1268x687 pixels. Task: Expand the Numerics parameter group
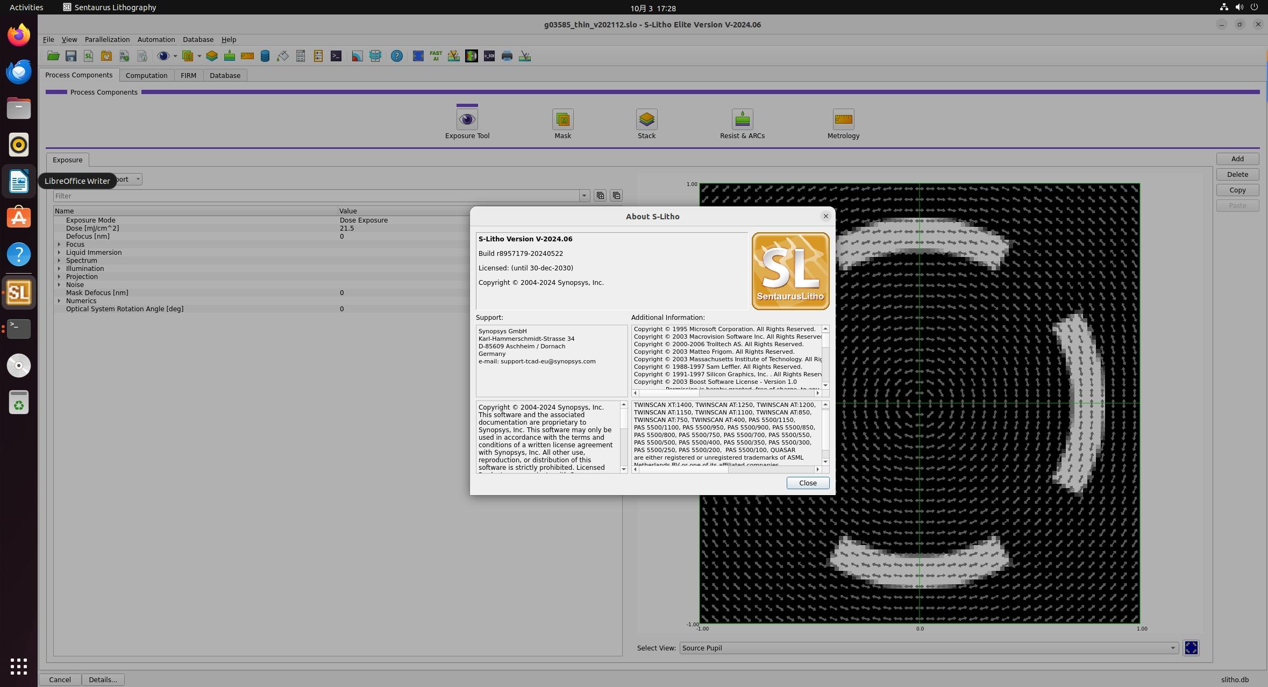point(59,300)
